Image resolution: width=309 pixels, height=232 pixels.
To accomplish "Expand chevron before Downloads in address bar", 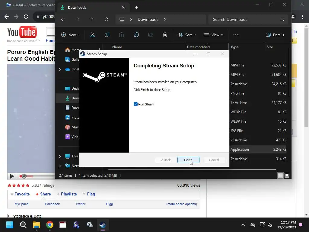I will point(131,19).
